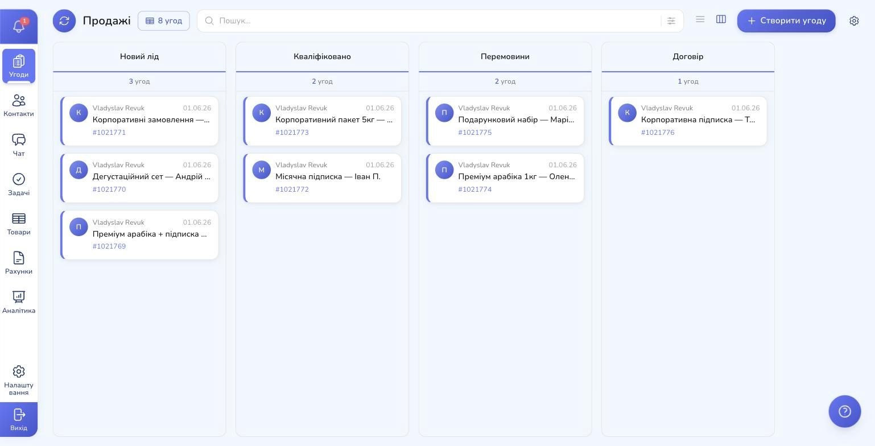Click avatar on Корпоративні замовлення card
Image resolution: width=875 pixels, height=446 pixels.
pyautogui.click(x=79, y=113)
